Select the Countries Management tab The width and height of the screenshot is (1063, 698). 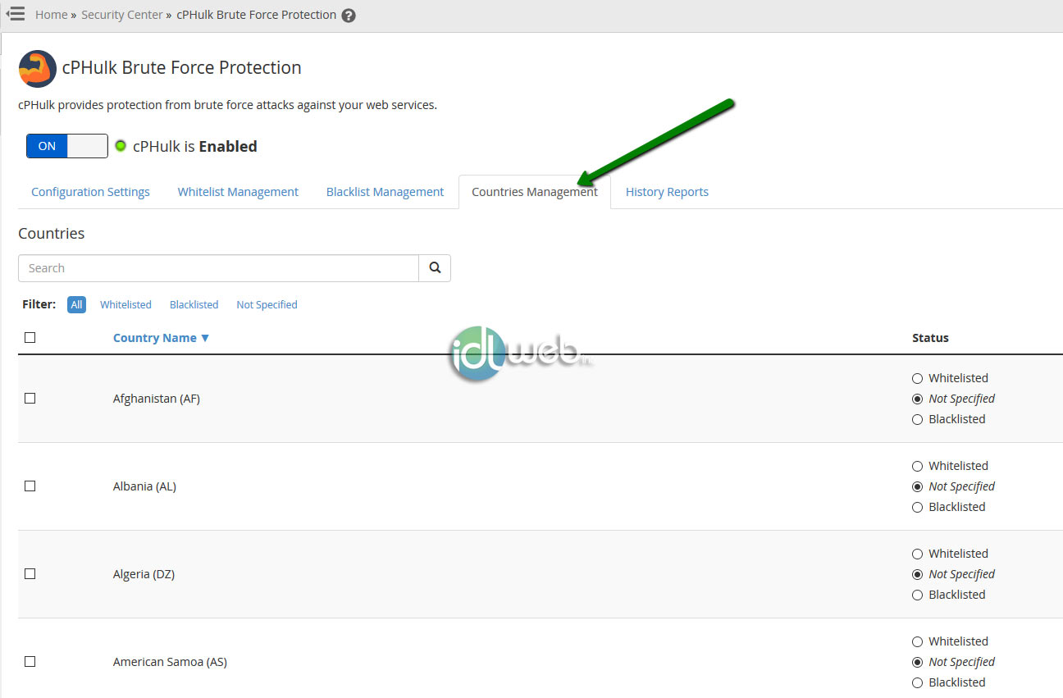click(535, 192)
